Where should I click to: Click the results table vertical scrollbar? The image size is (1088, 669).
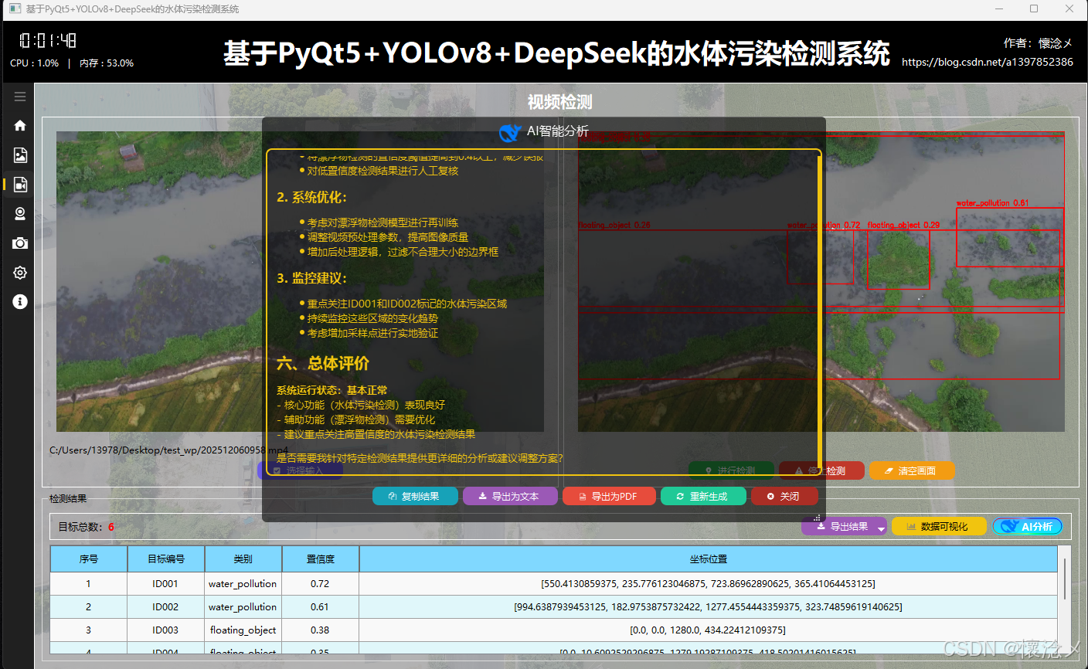(x=1065, y=578)
